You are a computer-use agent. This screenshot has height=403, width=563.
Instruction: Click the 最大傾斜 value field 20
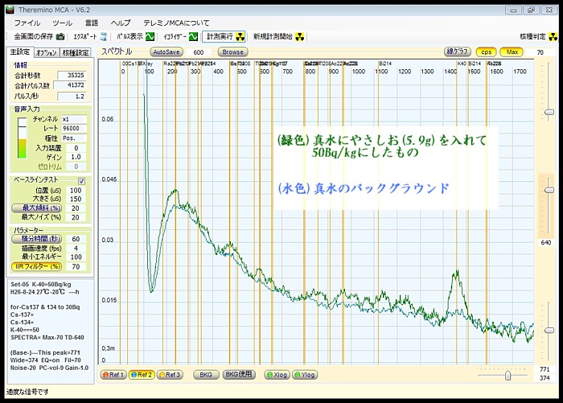pyautogui.click(x=76, y=208)
